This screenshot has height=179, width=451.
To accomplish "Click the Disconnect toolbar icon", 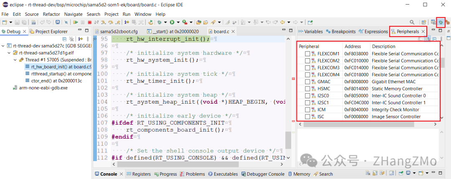I will 96,22.
